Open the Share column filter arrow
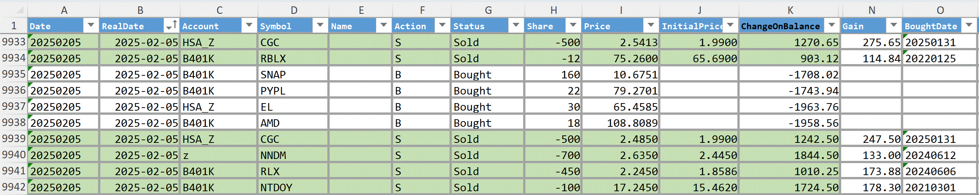Viewport: 979px width, 195px height. click(573, 25)
